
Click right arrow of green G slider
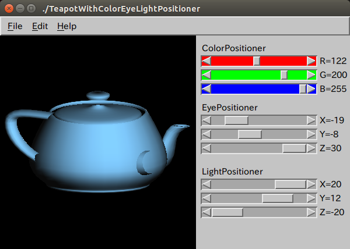311,75
